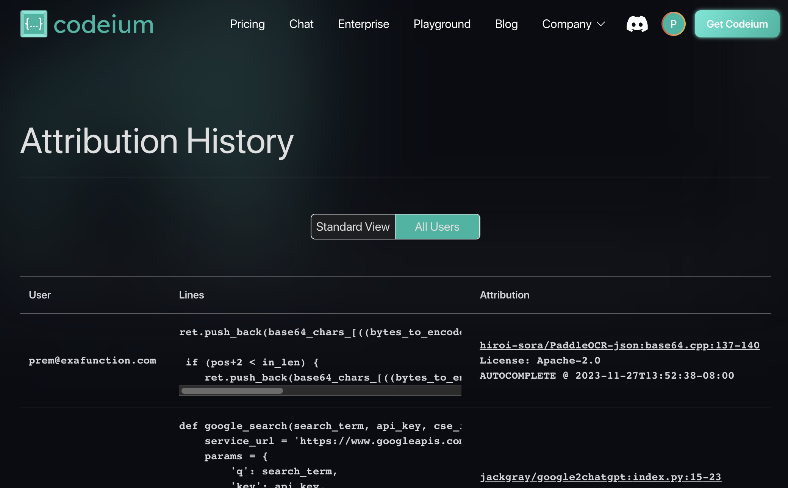The width and height of the screenshot is (788, 488).
Task: Open hiroi-sora/PaddleOCR-json base64.cpp attribution link
Action: click(619, 345)
